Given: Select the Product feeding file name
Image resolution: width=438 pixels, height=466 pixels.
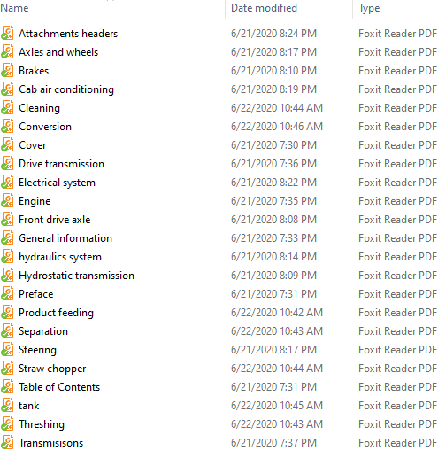Looking at the screenshot, I should 56,313.
